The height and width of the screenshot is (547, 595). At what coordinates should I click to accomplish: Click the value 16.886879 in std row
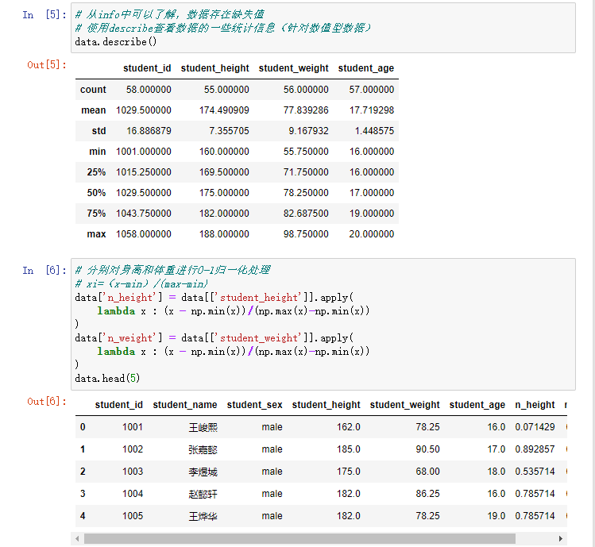coord(149,131)
